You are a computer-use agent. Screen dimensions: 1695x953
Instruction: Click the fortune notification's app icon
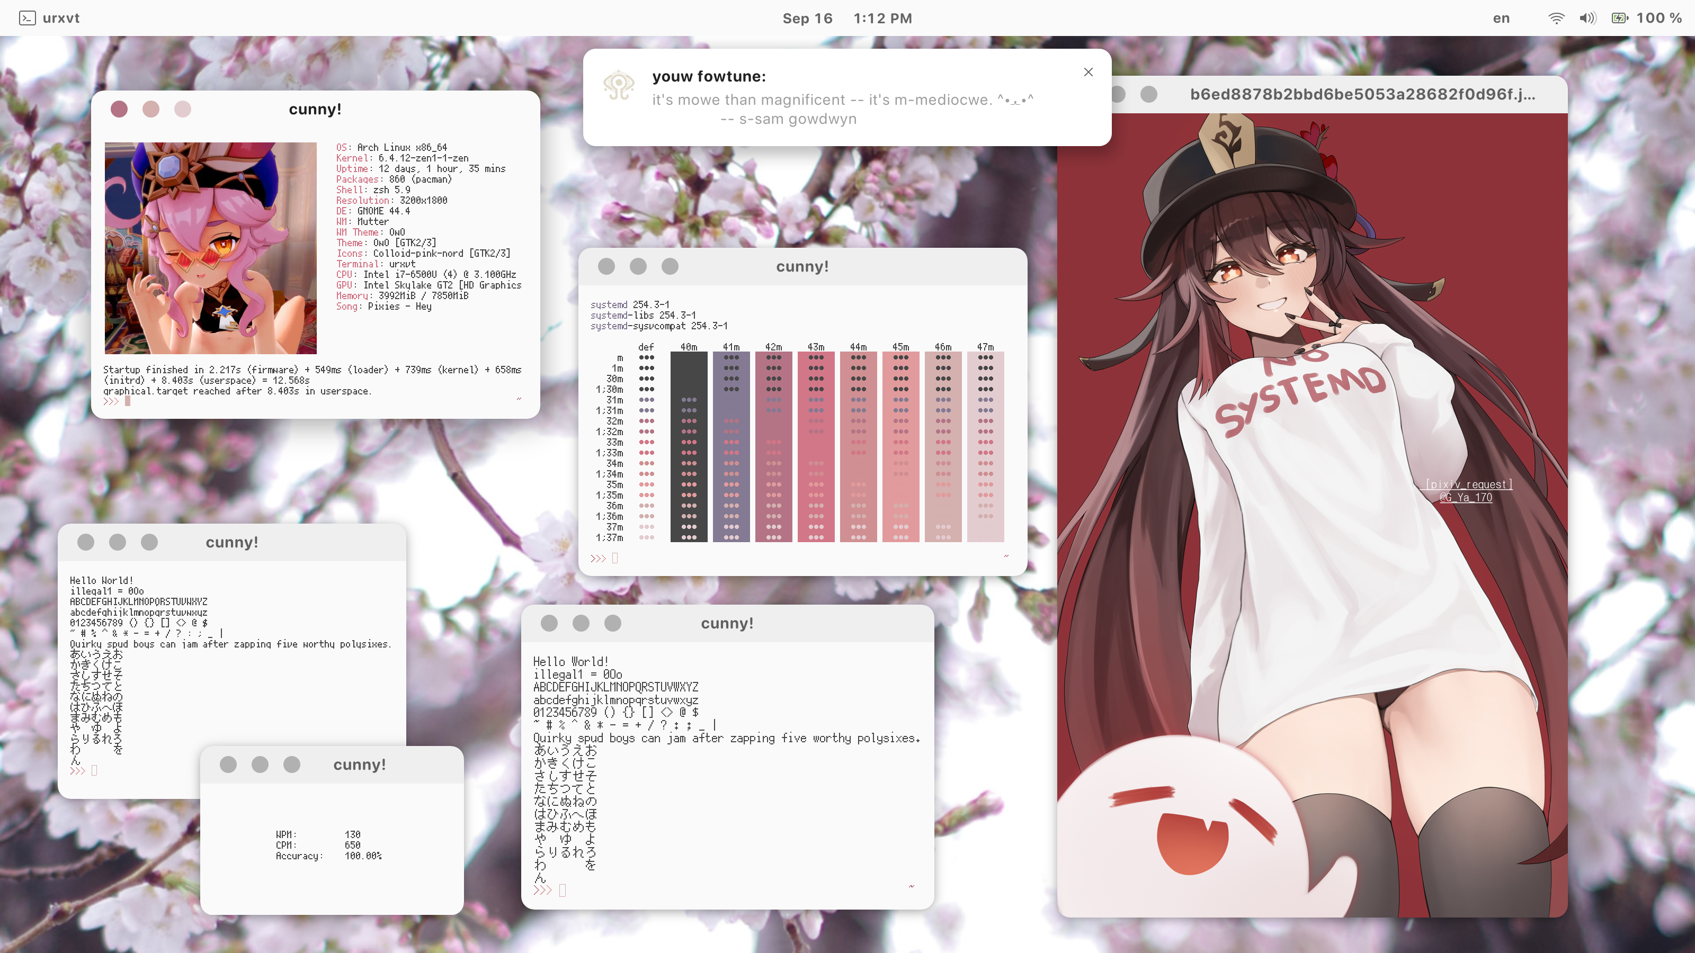[x=619, y=85]
